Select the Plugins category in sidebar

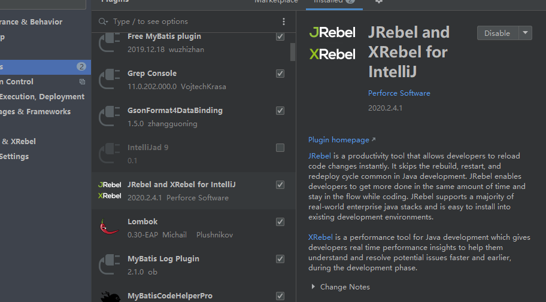pos(45,67)
